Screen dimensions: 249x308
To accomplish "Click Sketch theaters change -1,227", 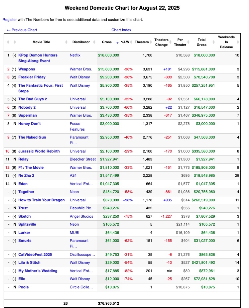I will [166, 216].
